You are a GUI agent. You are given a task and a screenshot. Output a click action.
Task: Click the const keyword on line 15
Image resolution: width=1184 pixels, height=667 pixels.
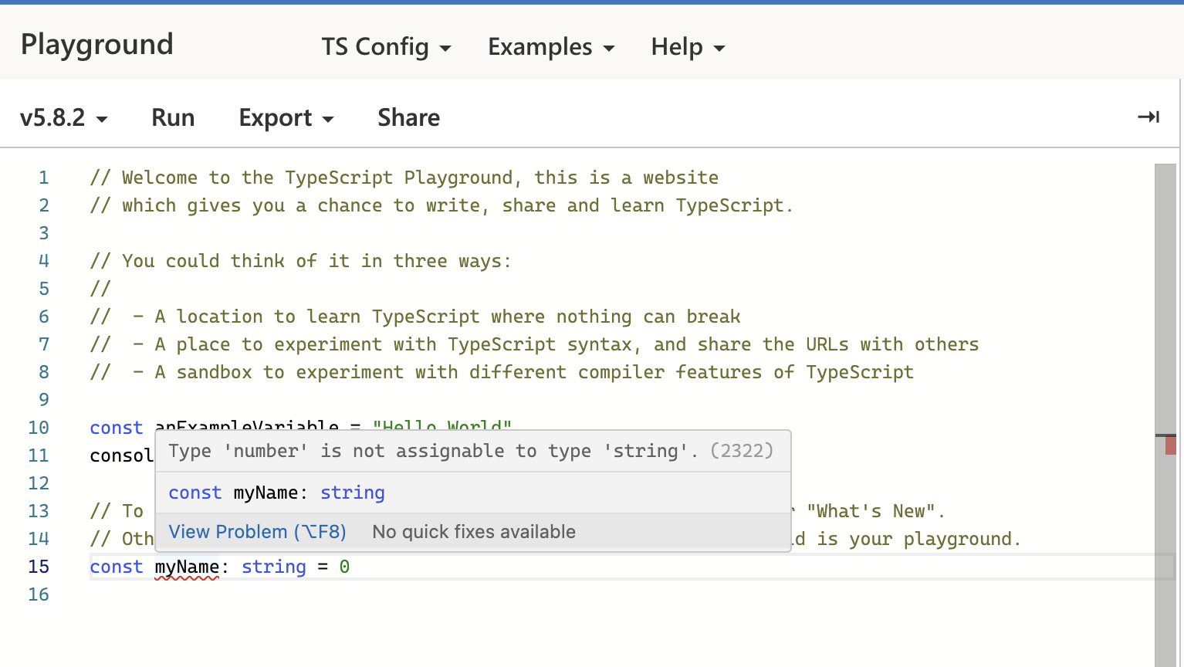(117, 567)
